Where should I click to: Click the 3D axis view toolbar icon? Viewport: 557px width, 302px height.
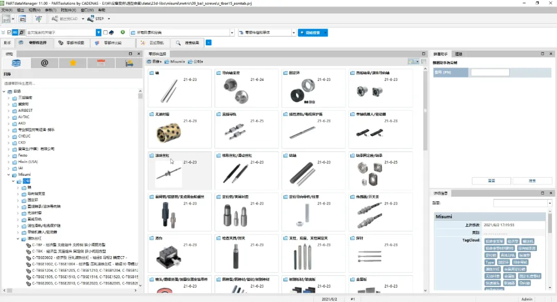click(x=38, y=19)
